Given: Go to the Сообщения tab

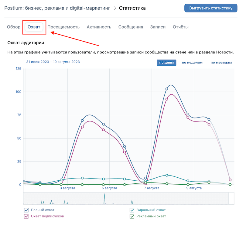Looking at the screenshot, I should coord(131,27).
